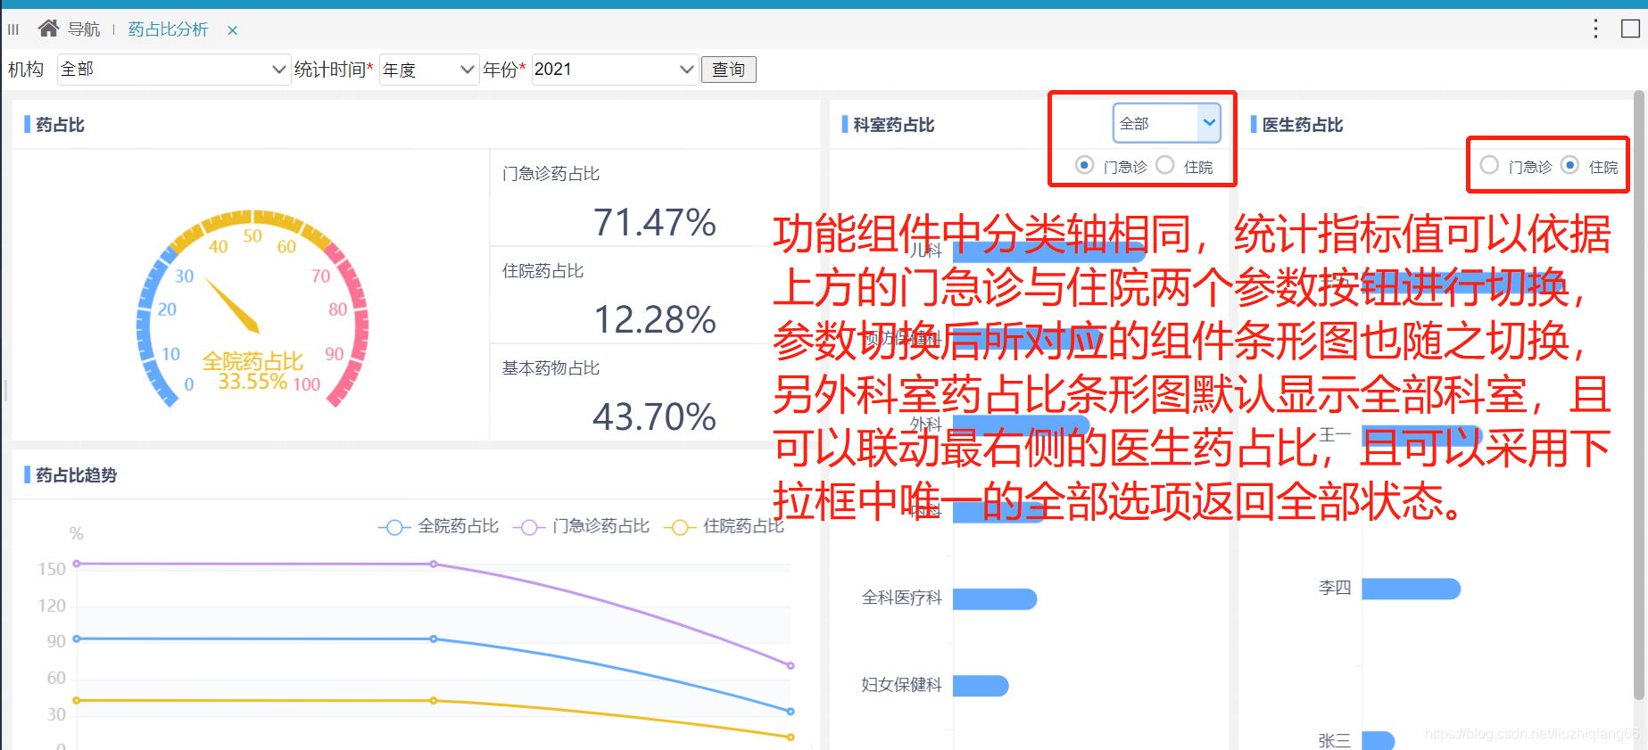Click the purple line's end data point
This screenshot has width=1648, height=750.
(791, 665)
